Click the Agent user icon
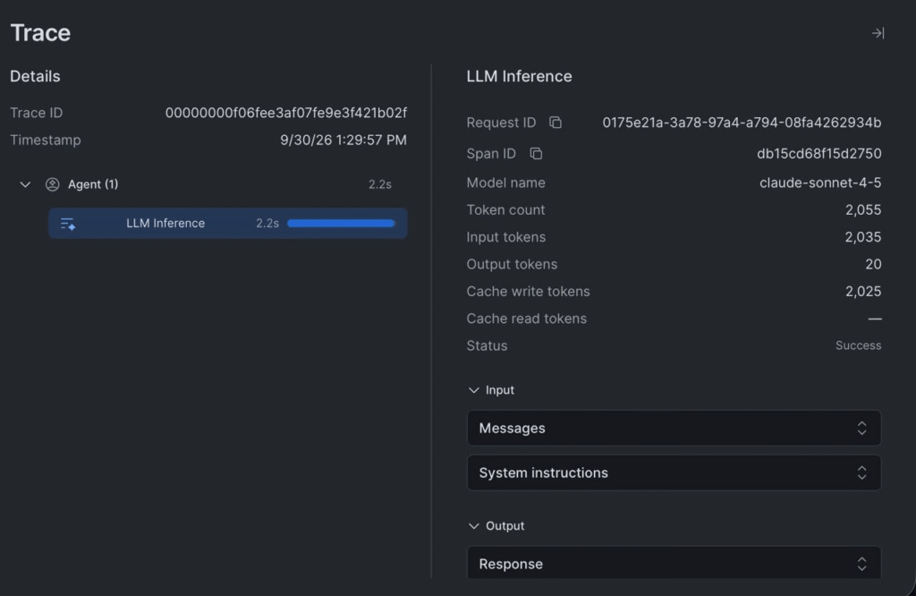Screen dimensions: 916x596 [x=53, y=184]
